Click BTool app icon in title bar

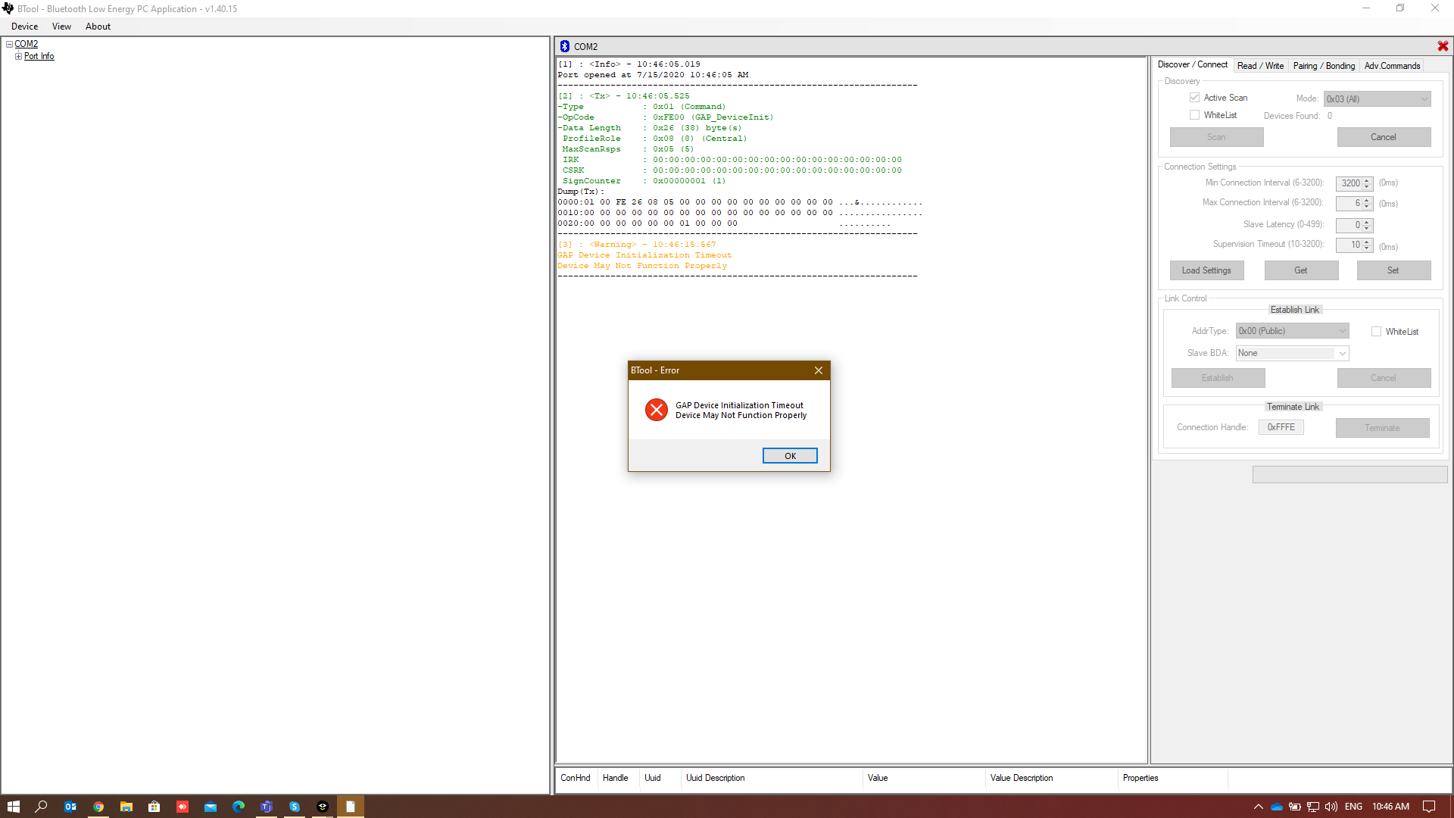[x=8, y=8]
